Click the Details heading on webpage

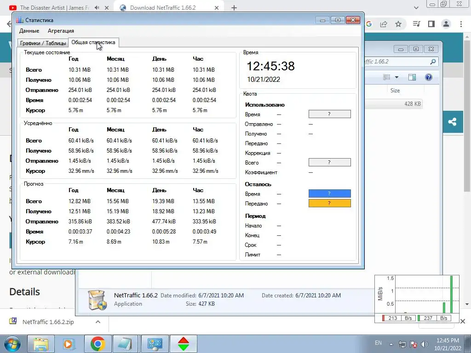tap(25, 292)
